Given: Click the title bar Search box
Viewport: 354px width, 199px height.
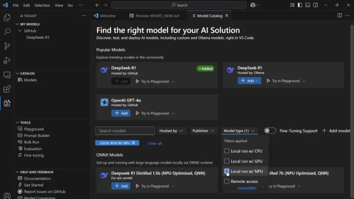Looking at the screenshot, I should [179, 5].
